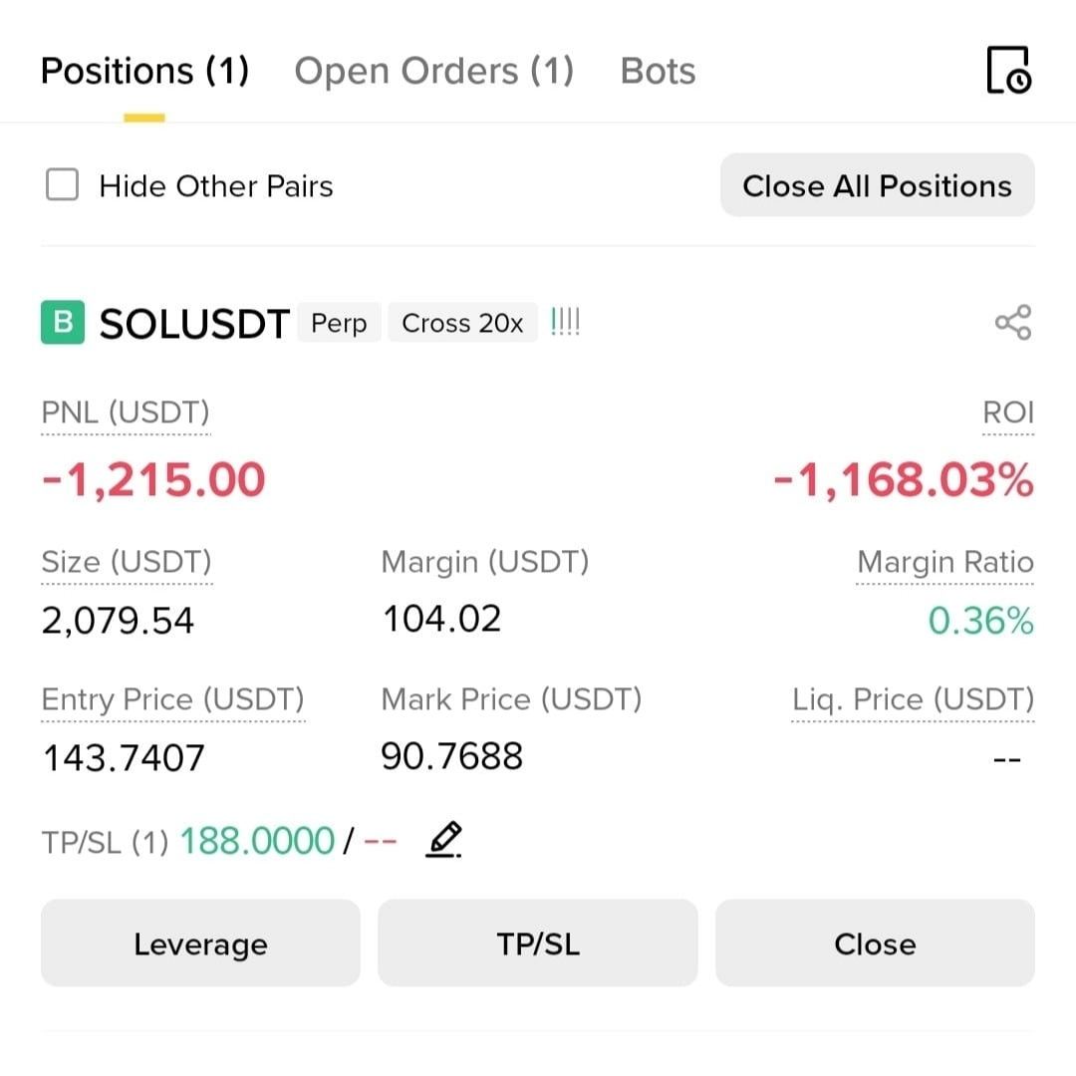Tap the Margin Ratio label
This screenshot has height=1076, width=1076.
coord(944,562)
